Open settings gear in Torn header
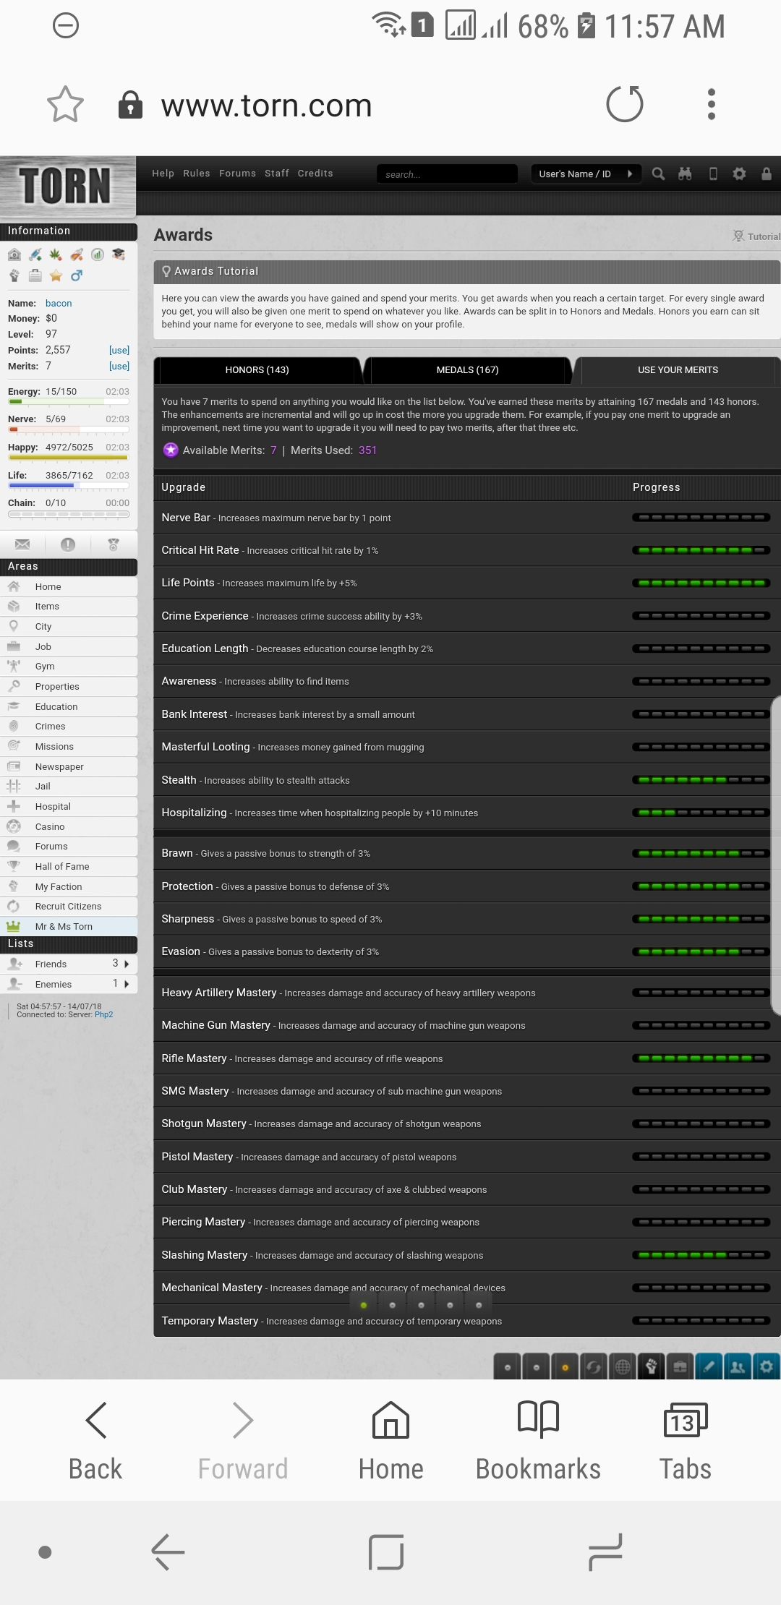This screenshot has width=781, height=1605. (x=739, y=174)
